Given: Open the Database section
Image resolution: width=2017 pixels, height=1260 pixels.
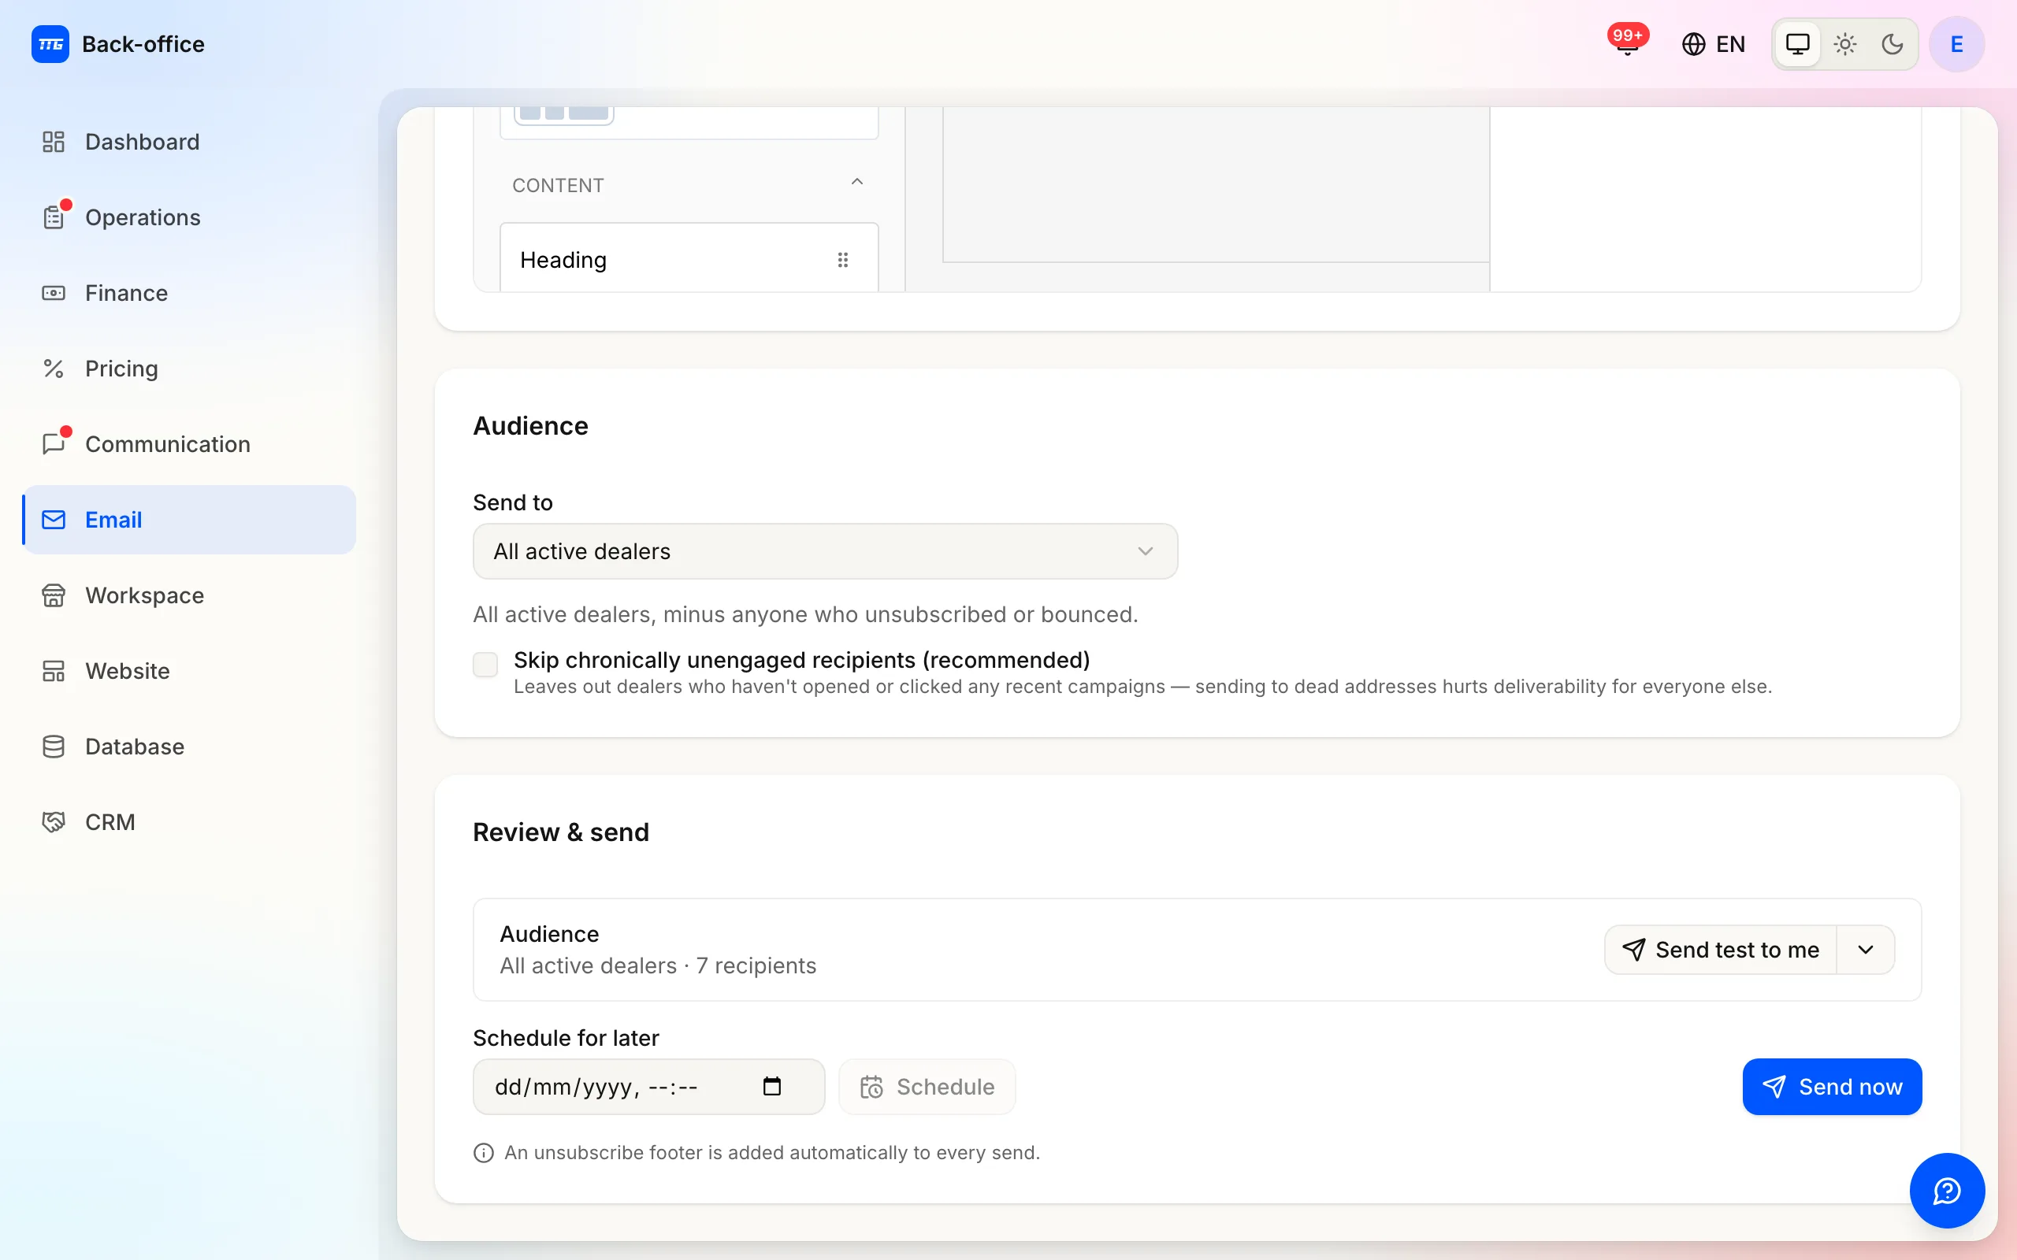Looking at the screenshot, I should tap(189, 747).
